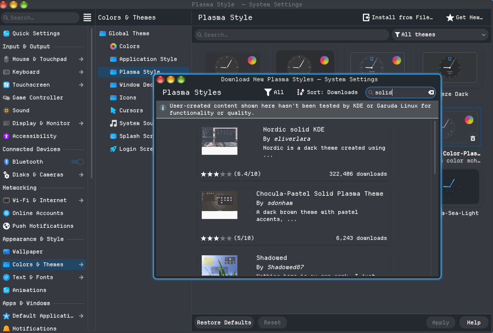Expand Mouse & Touchpad submenu arrow
Screen dimensions: 493x333
coord(81,59)
